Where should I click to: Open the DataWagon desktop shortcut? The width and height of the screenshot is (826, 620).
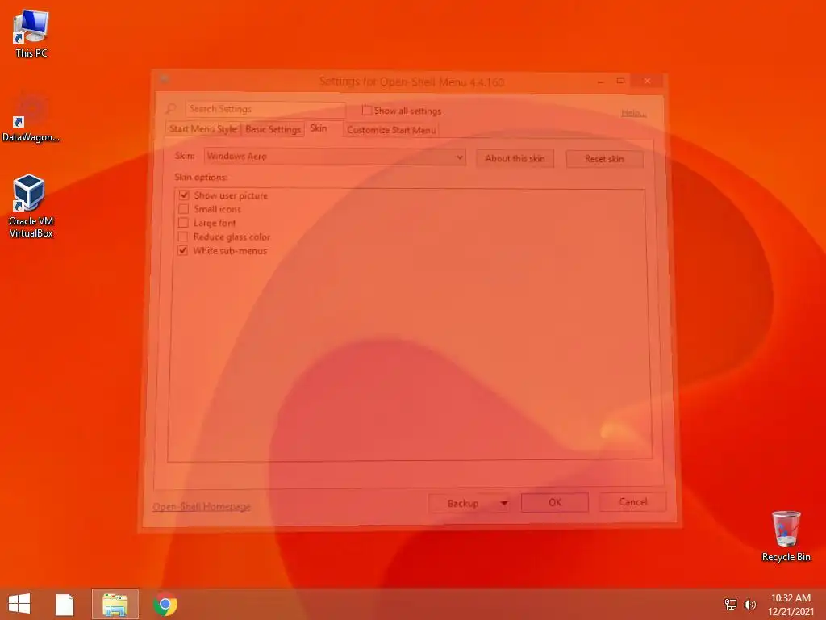(x=31, y=118)
